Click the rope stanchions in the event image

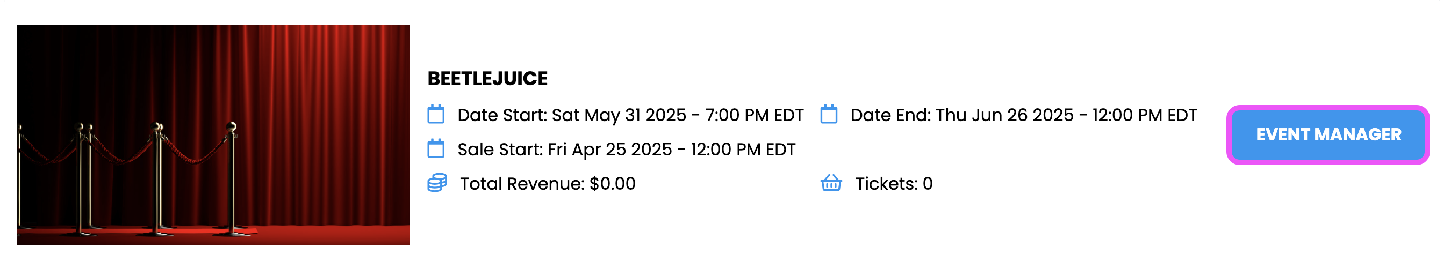coord(157,168)
